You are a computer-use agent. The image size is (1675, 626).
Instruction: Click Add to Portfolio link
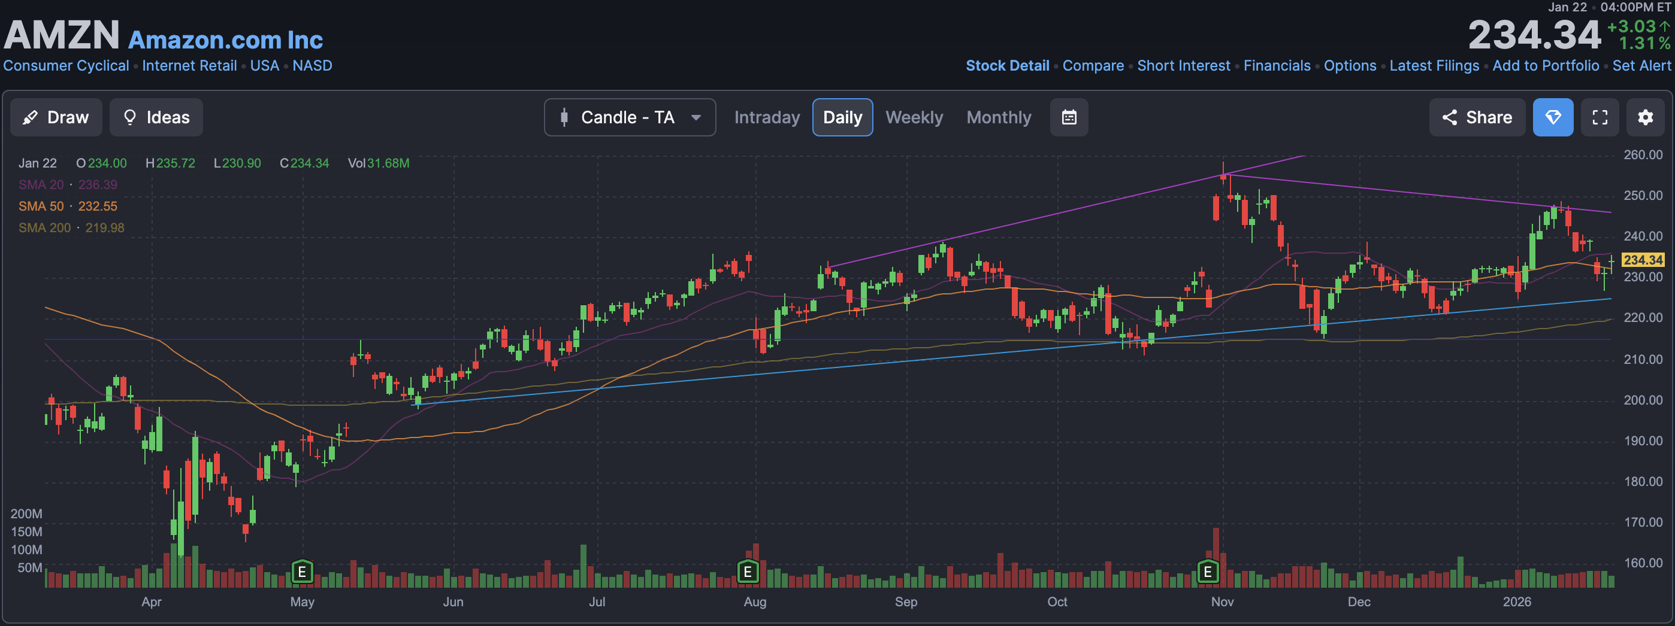(x=1546, y=66)
